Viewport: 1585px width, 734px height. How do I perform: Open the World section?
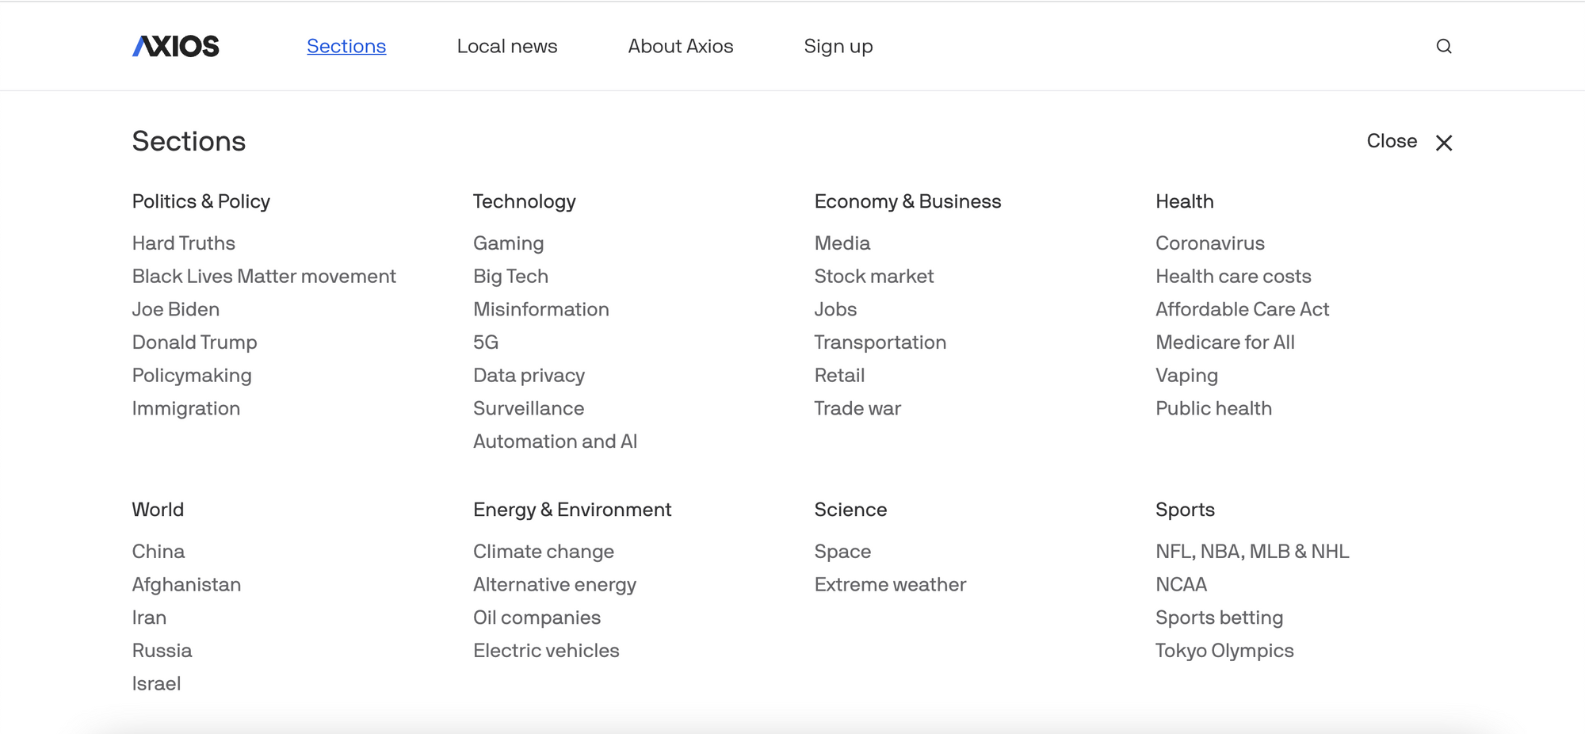pyautogui.click(x=158, y=510)
